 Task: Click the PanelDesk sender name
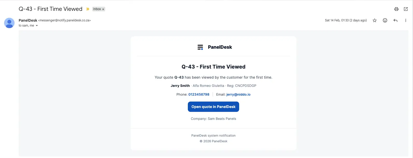[x=28, y=20]
